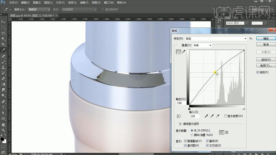Click the 确定 button to confirm
The image size is (276, 155).
[266, 39]
